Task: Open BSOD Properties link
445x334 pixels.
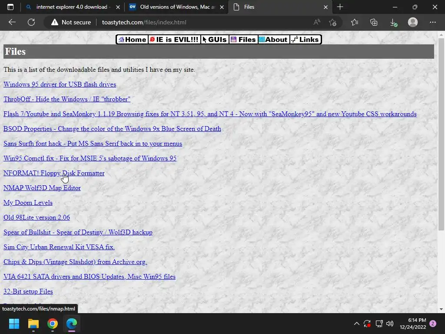Action: pos(112,129)
